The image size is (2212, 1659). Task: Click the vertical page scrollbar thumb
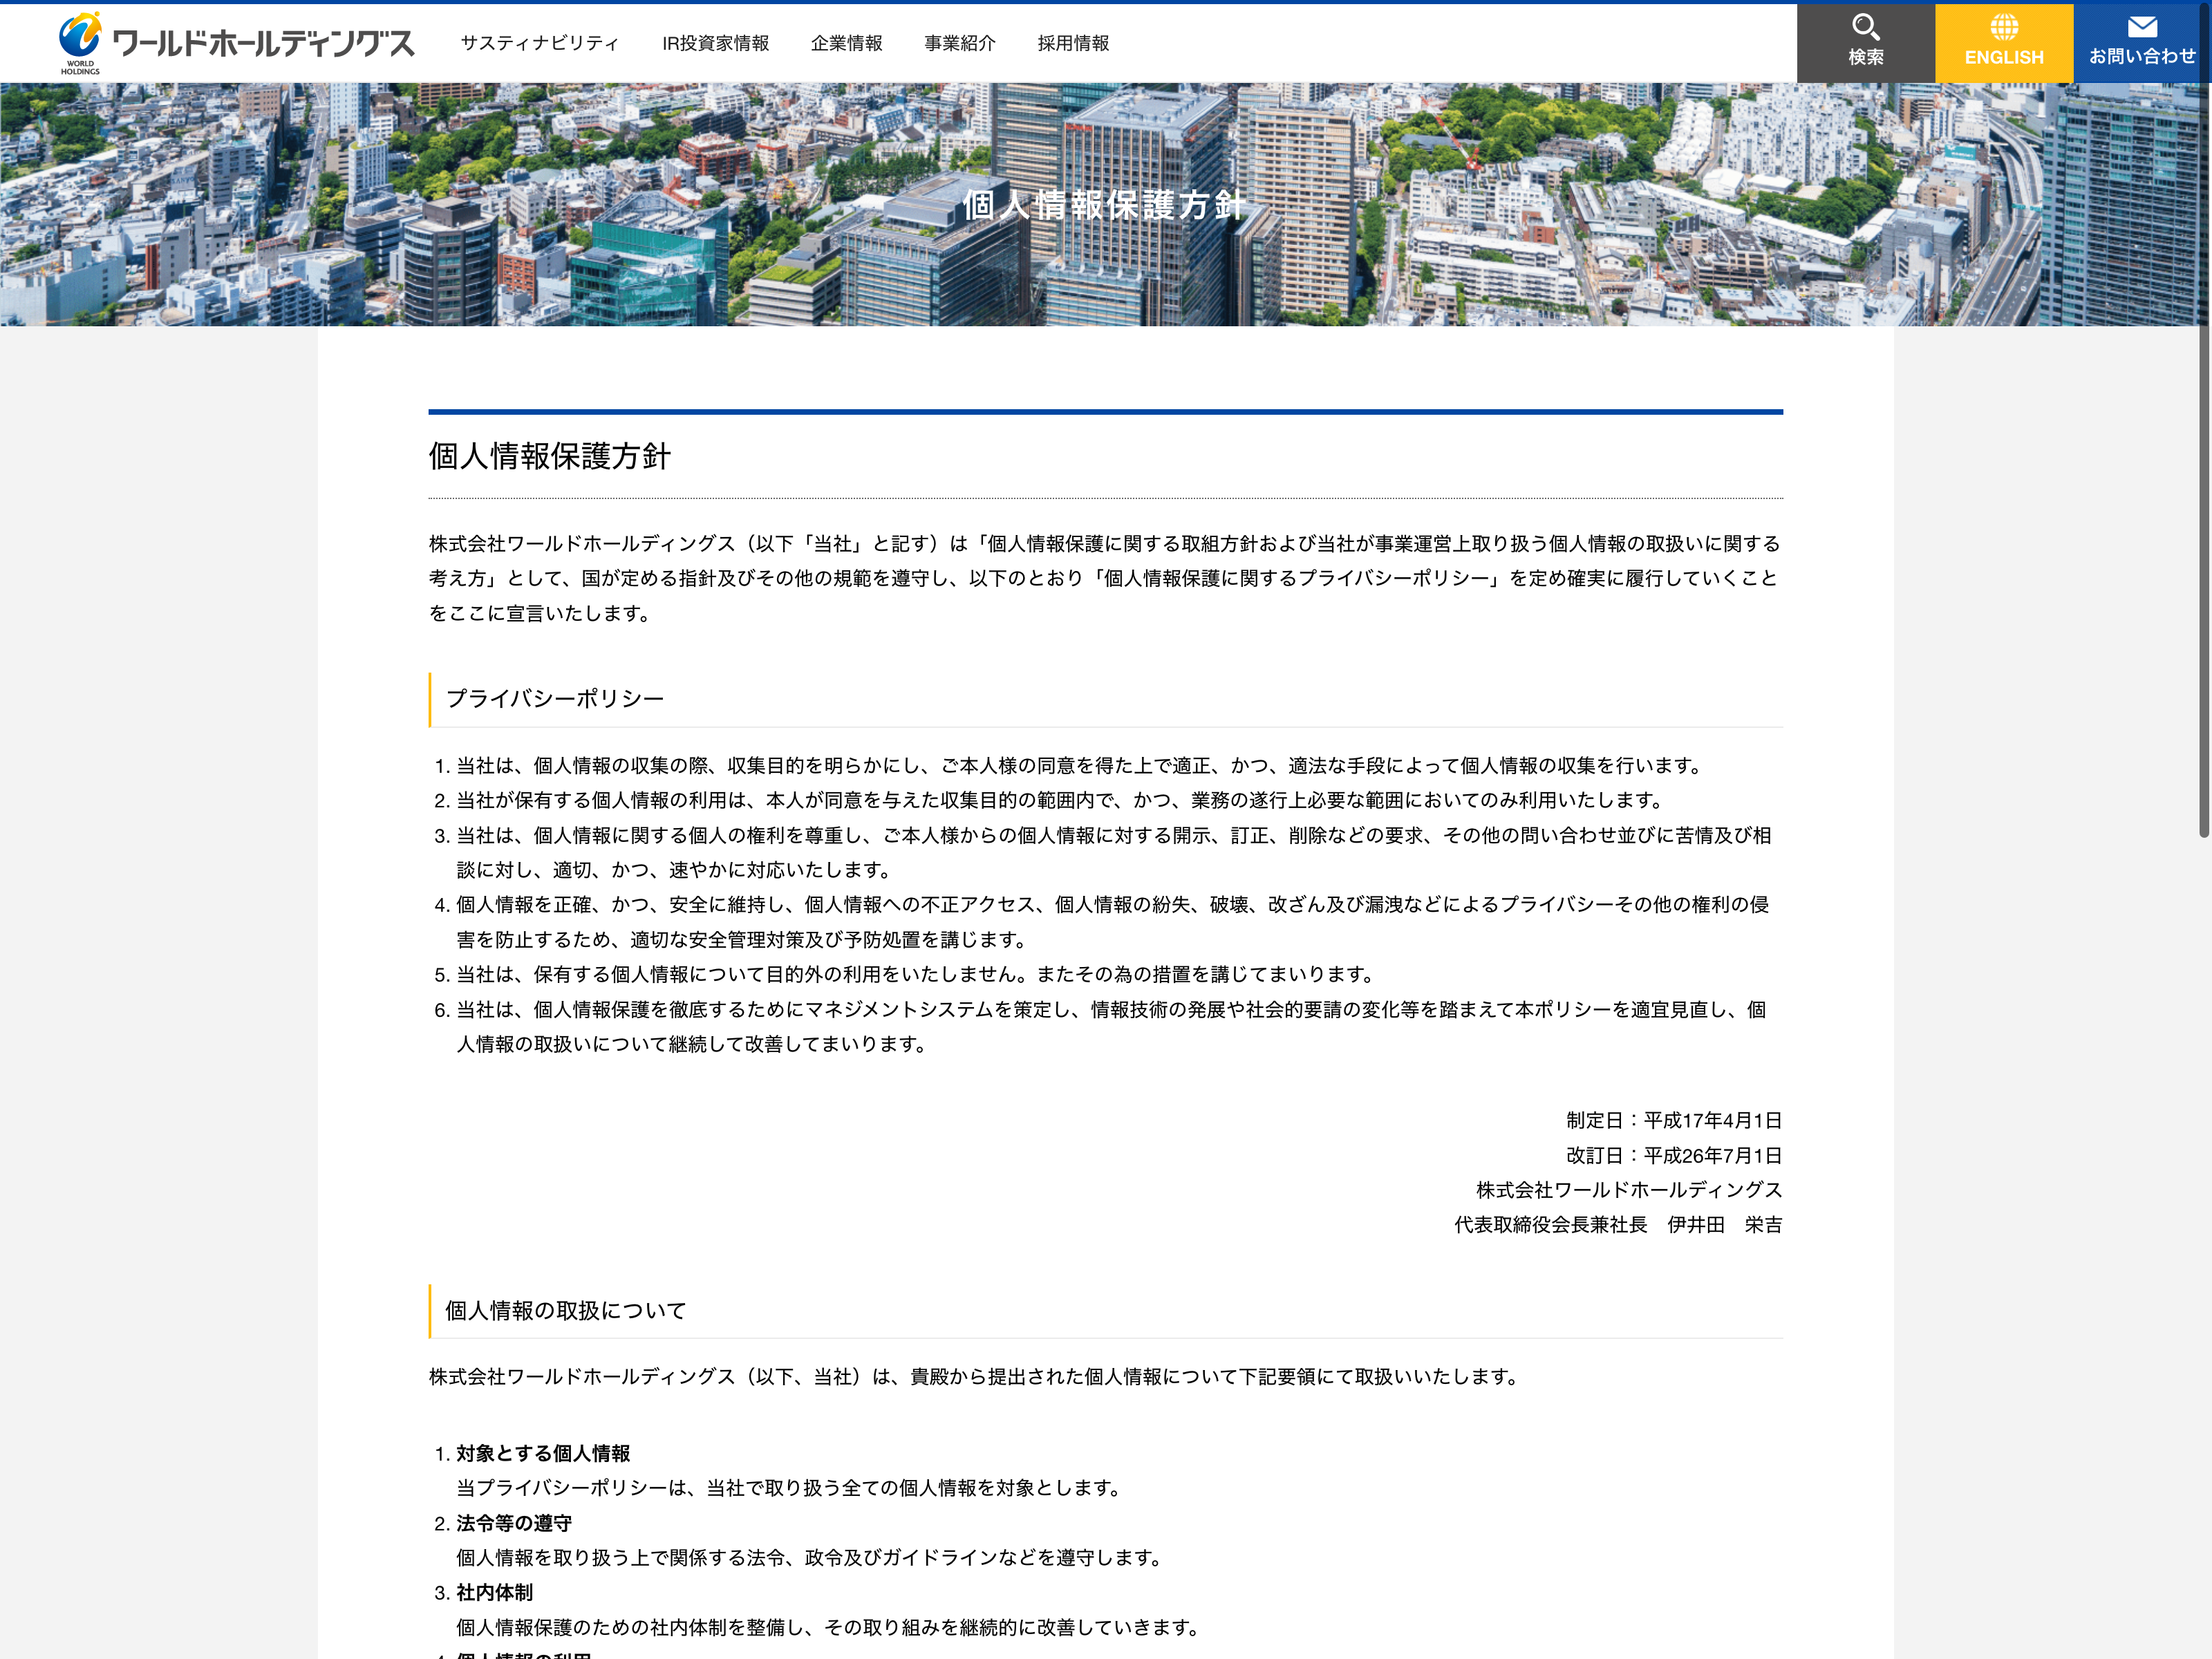pos(2203,420)
